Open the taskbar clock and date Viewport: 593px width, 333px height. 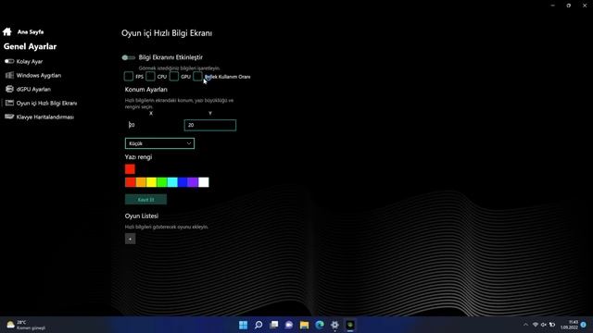(570, 325)
